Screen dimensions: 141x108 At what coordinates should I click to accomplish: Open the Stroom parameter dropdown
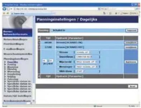pyautogui.click(x=83, y=52)
